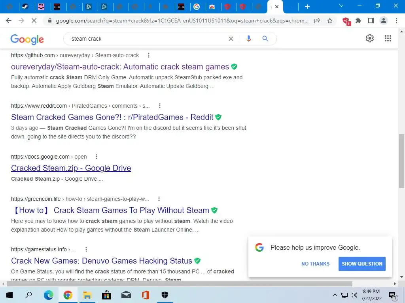Submit search with the magnifier icon

[x=265, y=39]
